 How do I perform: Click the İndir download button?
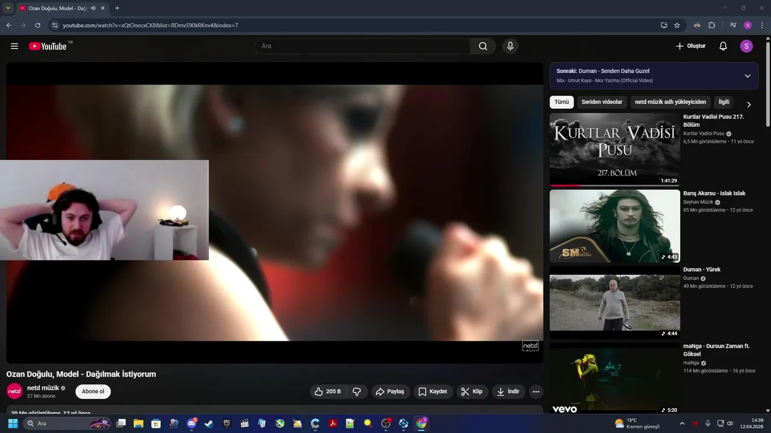click(508, 392)
